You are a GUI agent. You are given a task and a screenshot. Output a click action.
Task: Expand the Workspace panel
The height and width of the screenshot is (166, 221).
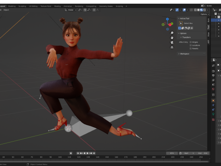pyautogui.click(x=179, y=54)
